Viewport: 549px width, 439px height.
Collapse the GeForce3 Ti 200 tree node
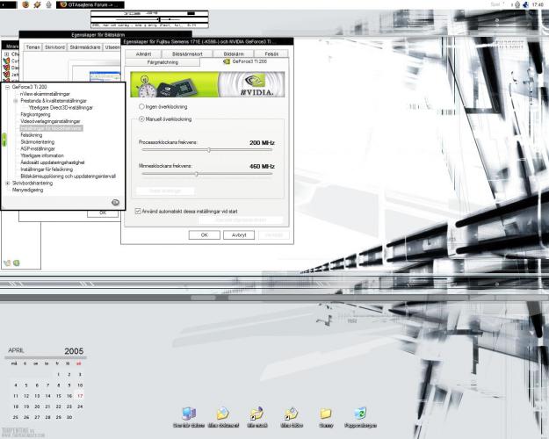(8, 88)
